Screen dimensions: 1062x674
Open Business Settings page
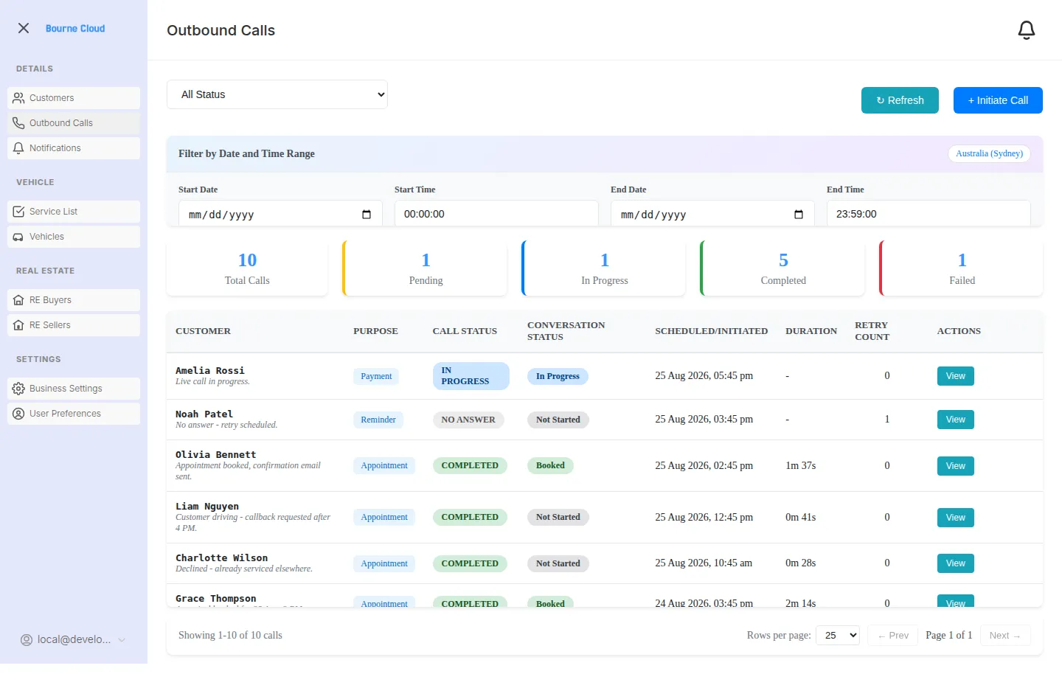tap(74, 389)
